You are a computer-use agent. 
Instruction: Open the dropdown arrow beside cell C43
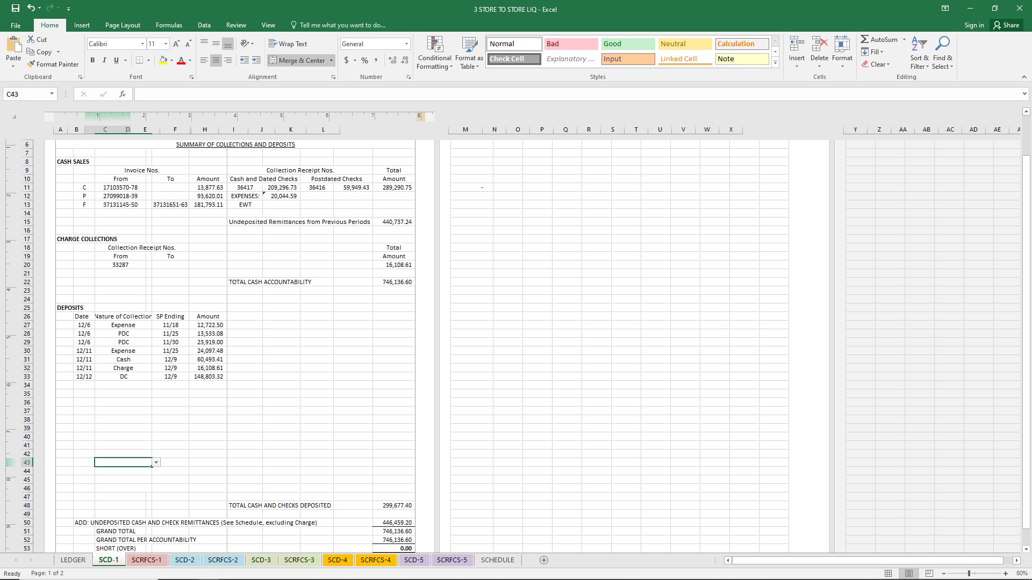pyautogui.click(x=156, y=462)
